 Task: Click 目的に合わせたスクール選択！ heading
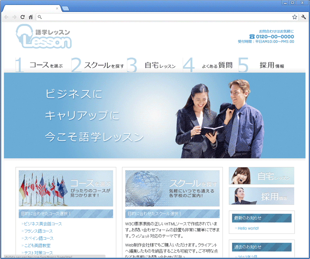pos(172,214)
